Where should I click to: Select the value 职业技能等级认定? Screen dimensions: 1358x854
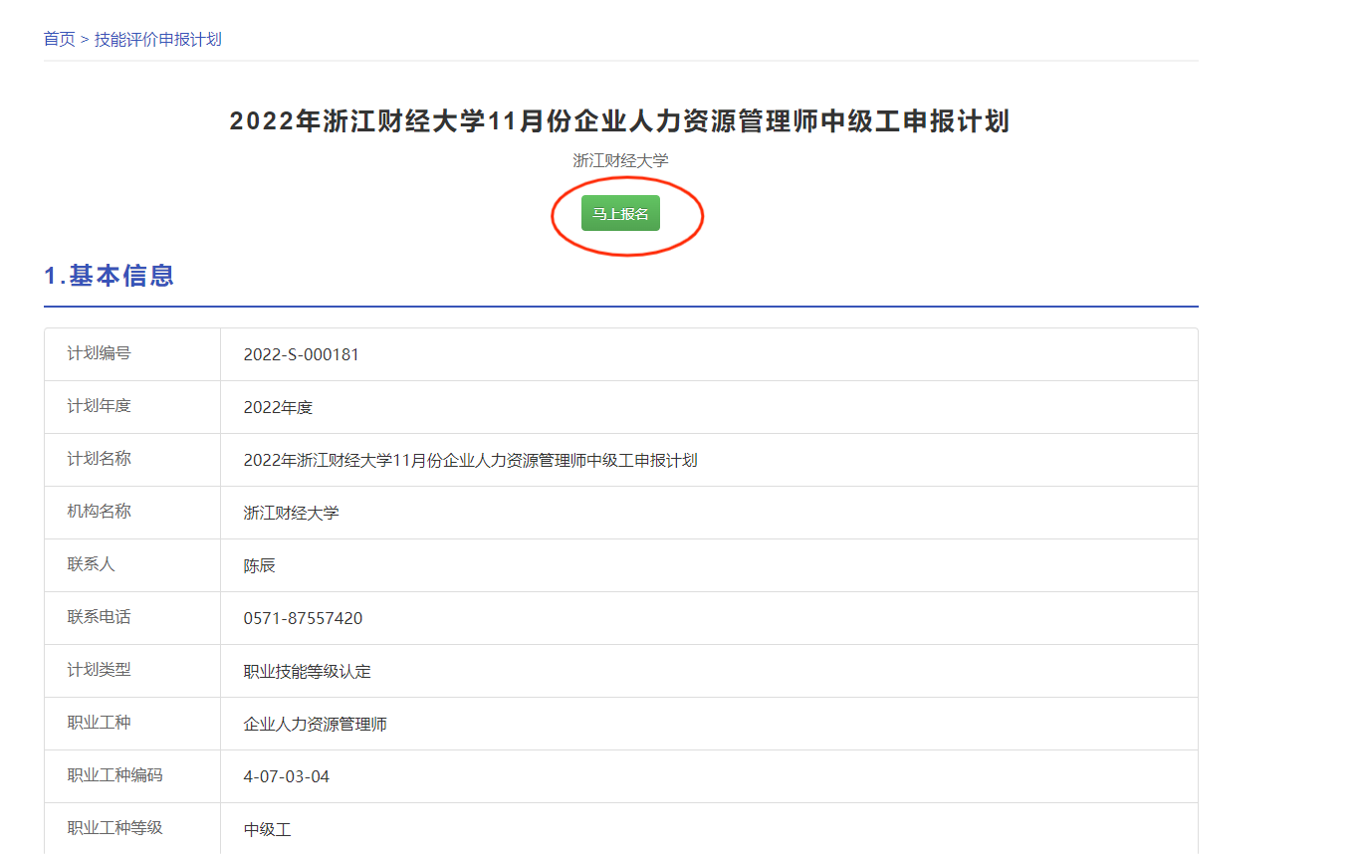click(x=308, y=671)
